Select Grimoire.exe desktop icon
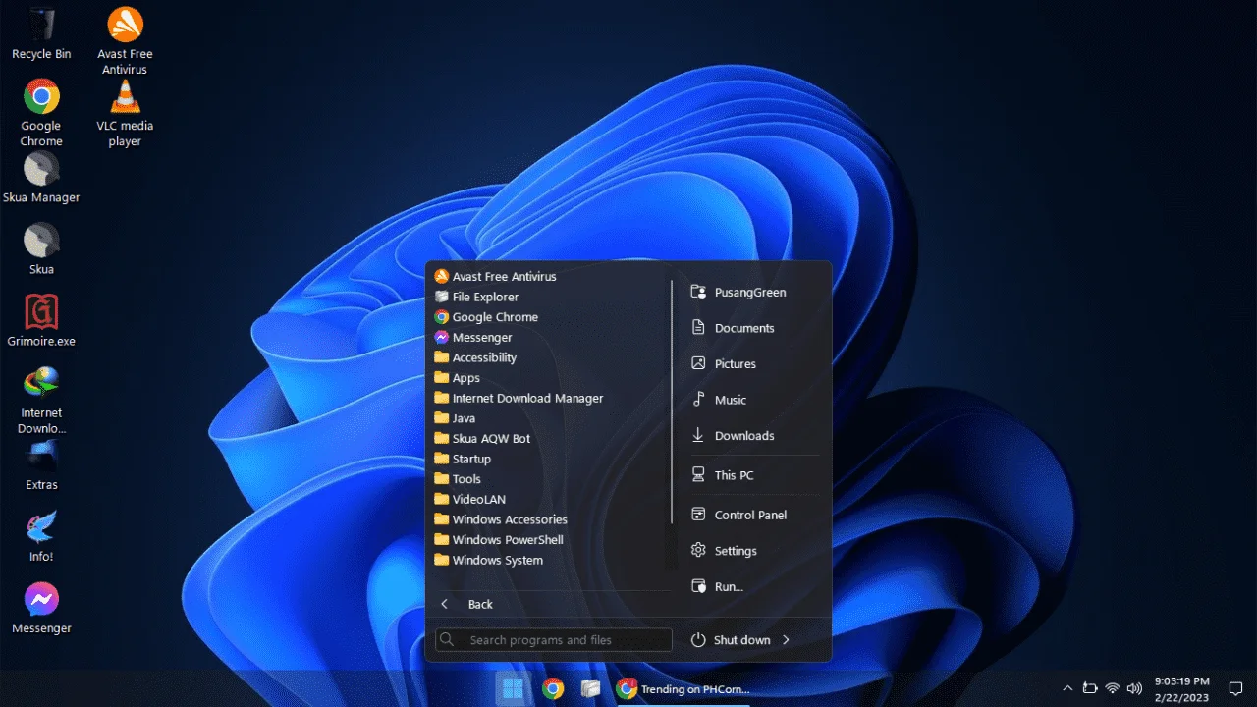Viewport: 1257px width, 707px height. [41, 321]
